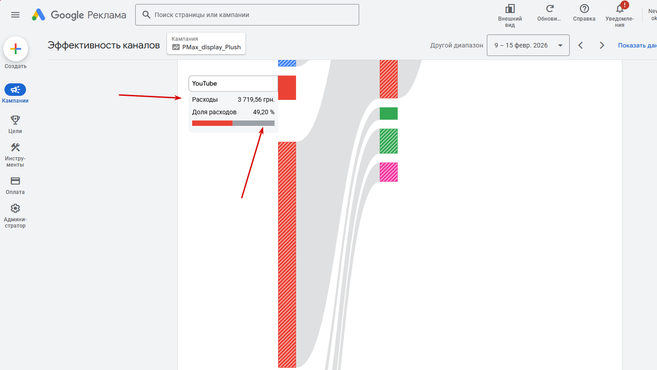Open Billing card section

[15, 181]
